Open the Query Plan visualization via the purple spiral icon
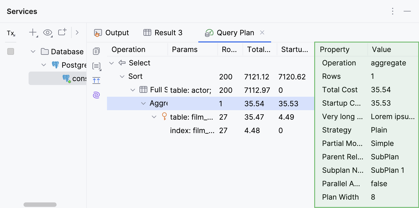The width and height of the screenshot is (419, 208). (x=96, y=95)
